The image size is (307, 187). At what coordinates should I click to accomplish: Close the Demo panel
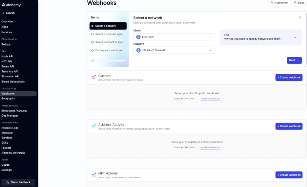(300, 17)
